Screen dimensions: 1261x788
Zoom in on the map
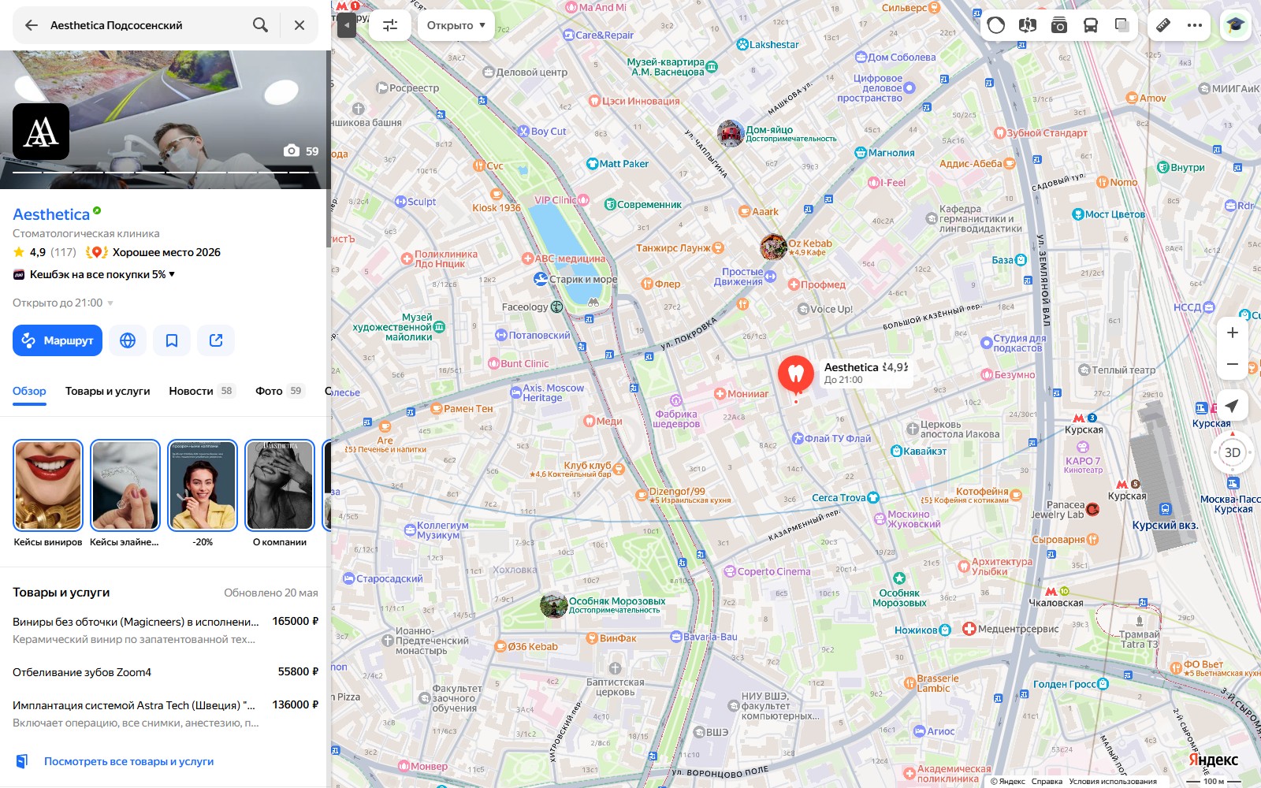1233,333
